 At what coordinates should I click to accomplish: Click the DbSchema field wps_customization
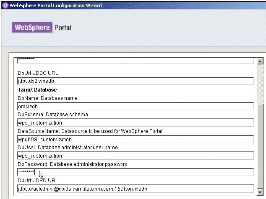[x=136, y=122]
